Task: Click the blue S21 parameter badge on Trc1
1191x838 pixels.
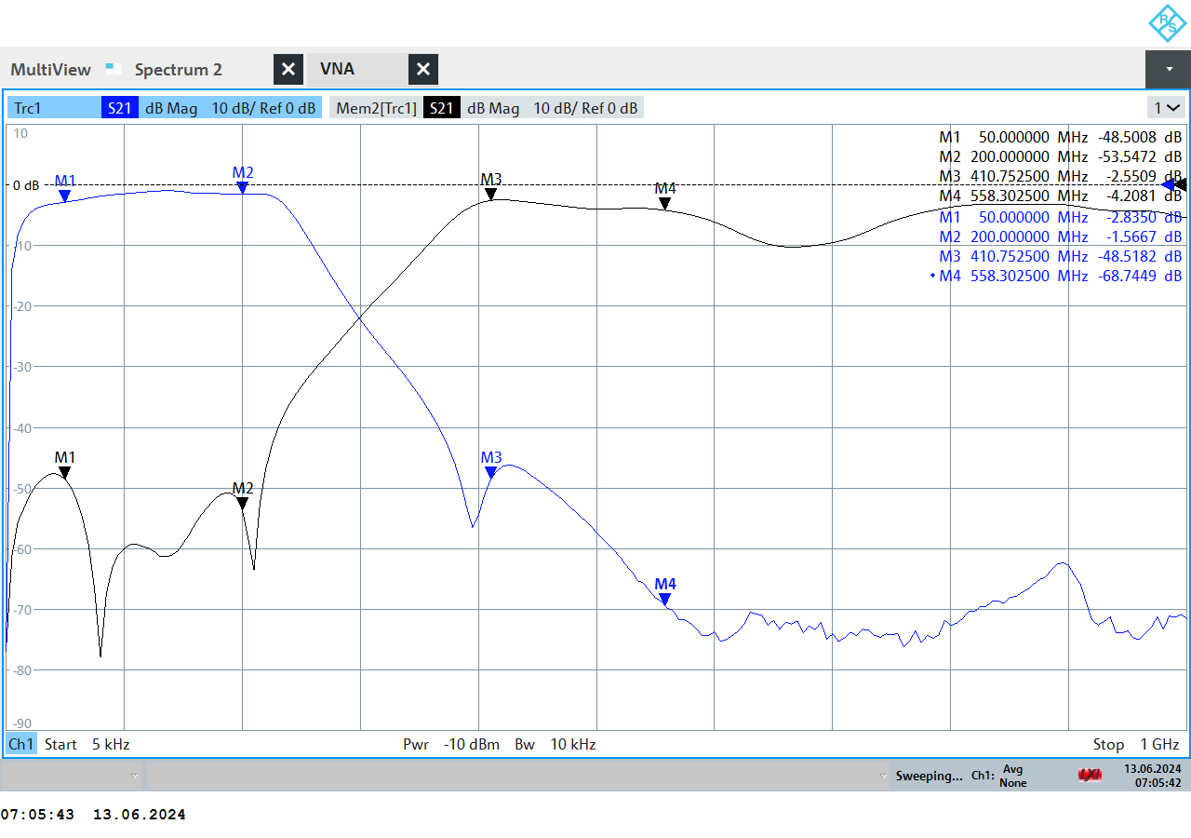Action: pyautogui.click(x=120, y=108)
